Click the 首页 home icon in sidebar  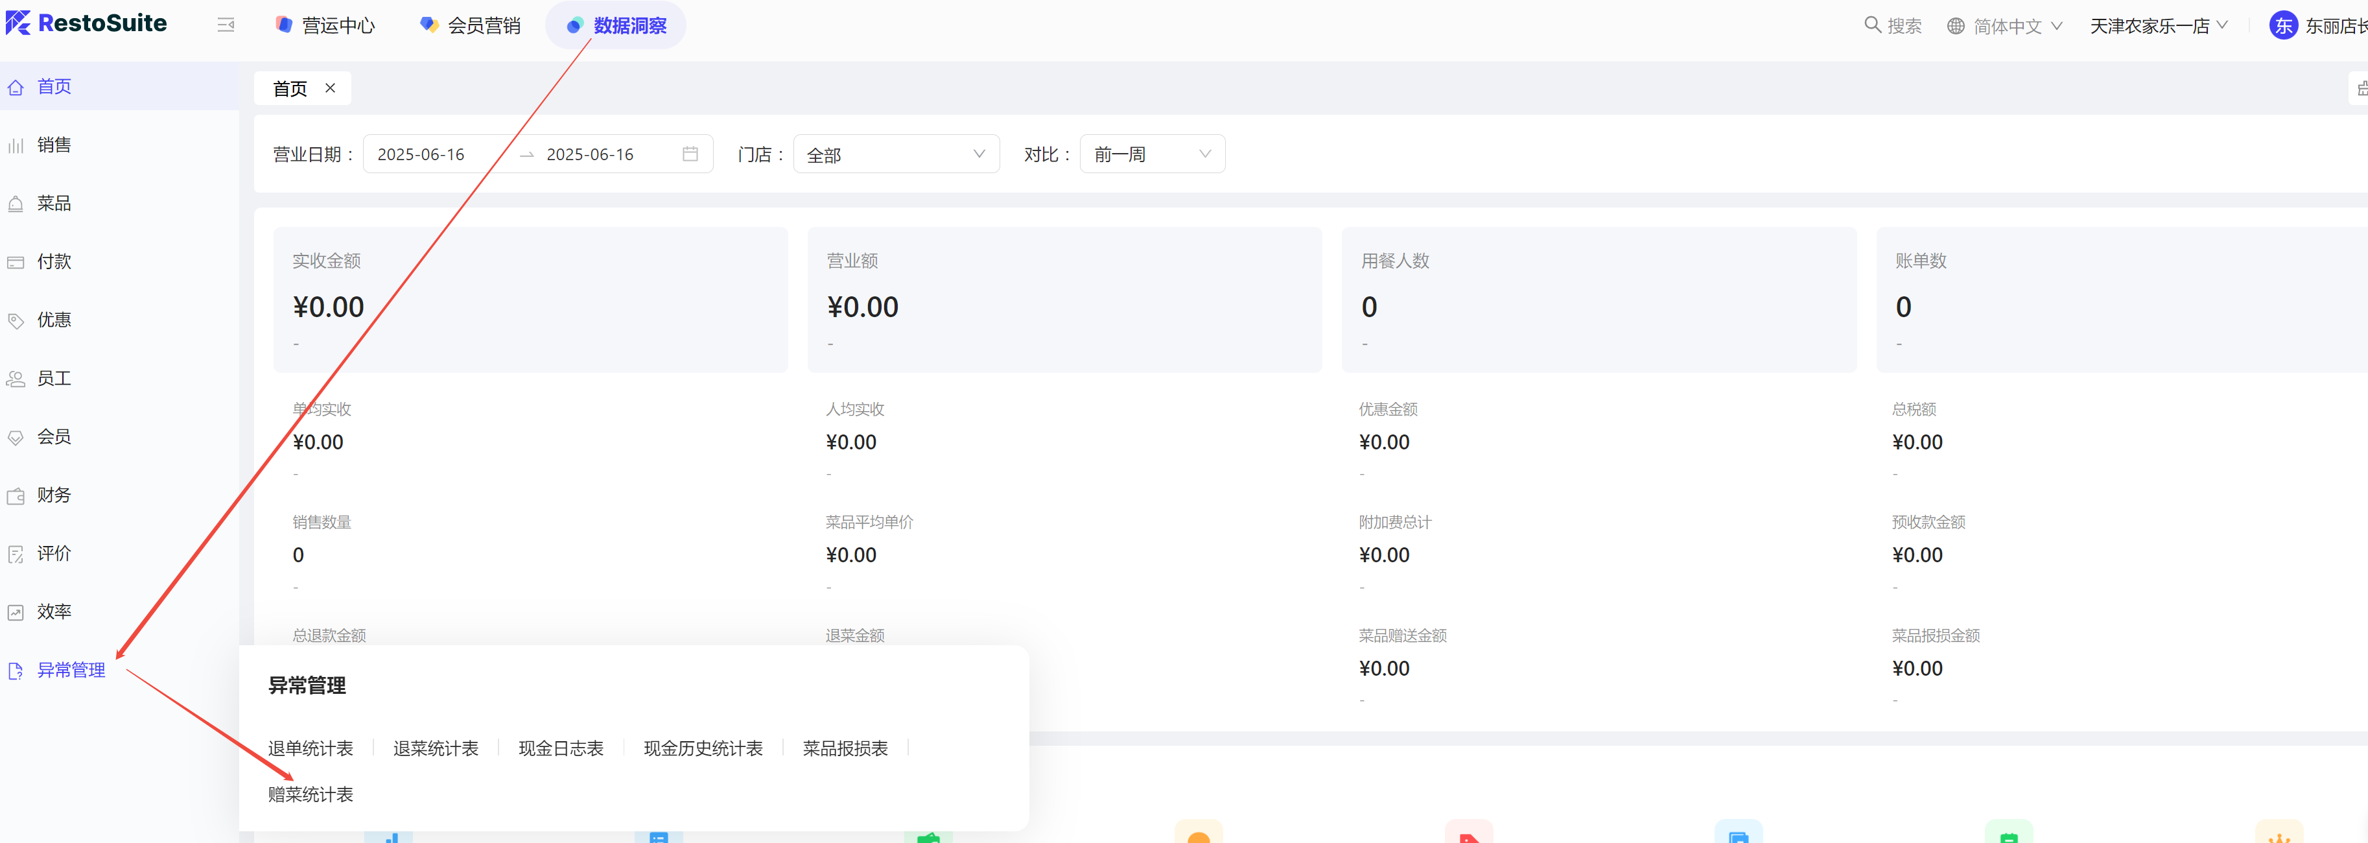click(16, 88)
